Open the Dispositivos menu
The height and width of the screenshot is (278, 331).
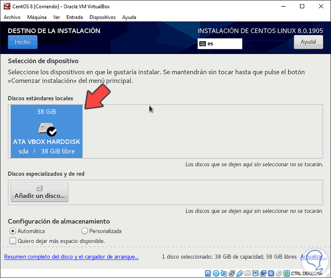click(x=102, y=17)
